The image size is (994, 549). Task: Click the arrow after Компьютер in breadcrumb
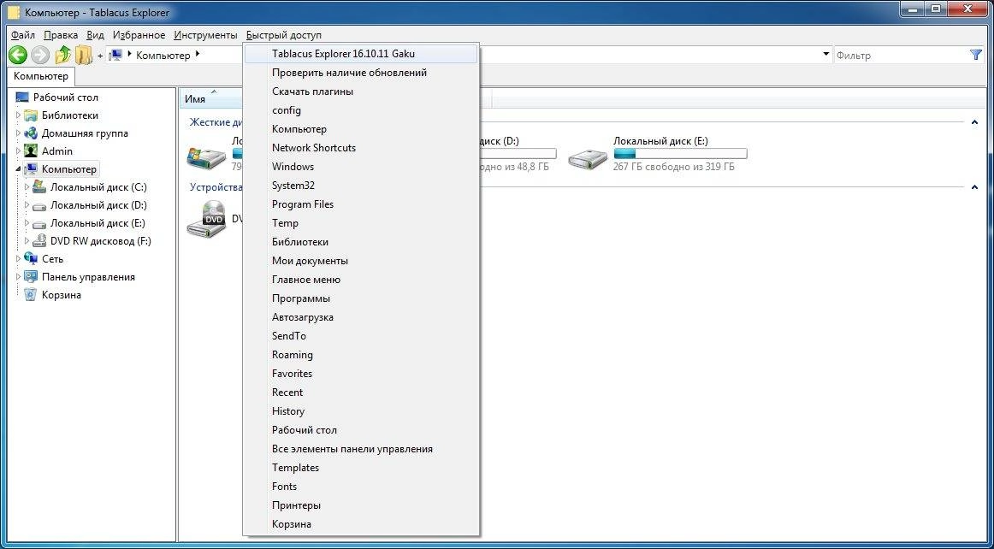[x=197, y=55]
